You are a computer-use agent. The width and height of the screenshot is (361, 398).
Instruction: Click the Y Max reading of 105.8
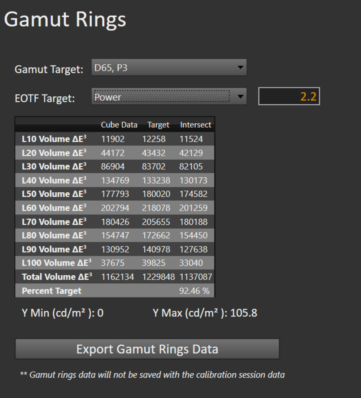205,313
